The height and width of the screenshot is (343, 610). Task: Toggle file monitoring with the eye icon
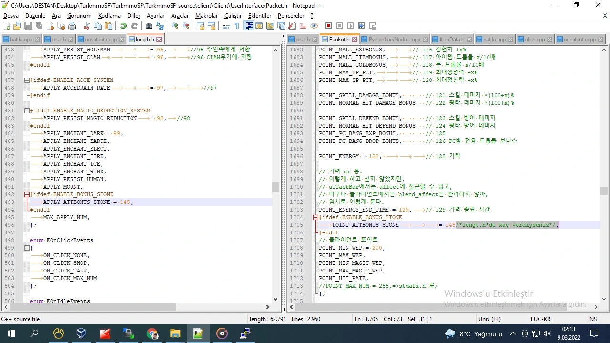[314, 26]
